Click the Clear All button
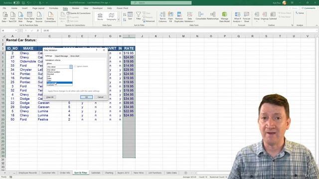This screenshot has width=319, height=179. (50, 97)
